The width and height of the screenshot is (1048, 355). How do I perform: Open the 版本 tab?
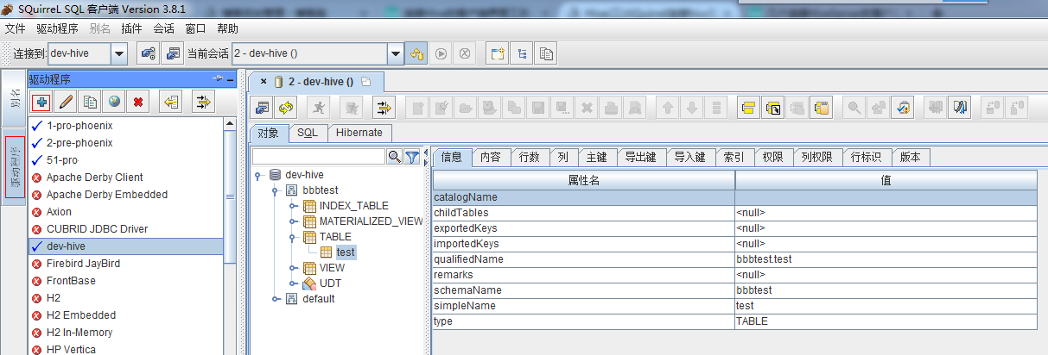[911, 157]
